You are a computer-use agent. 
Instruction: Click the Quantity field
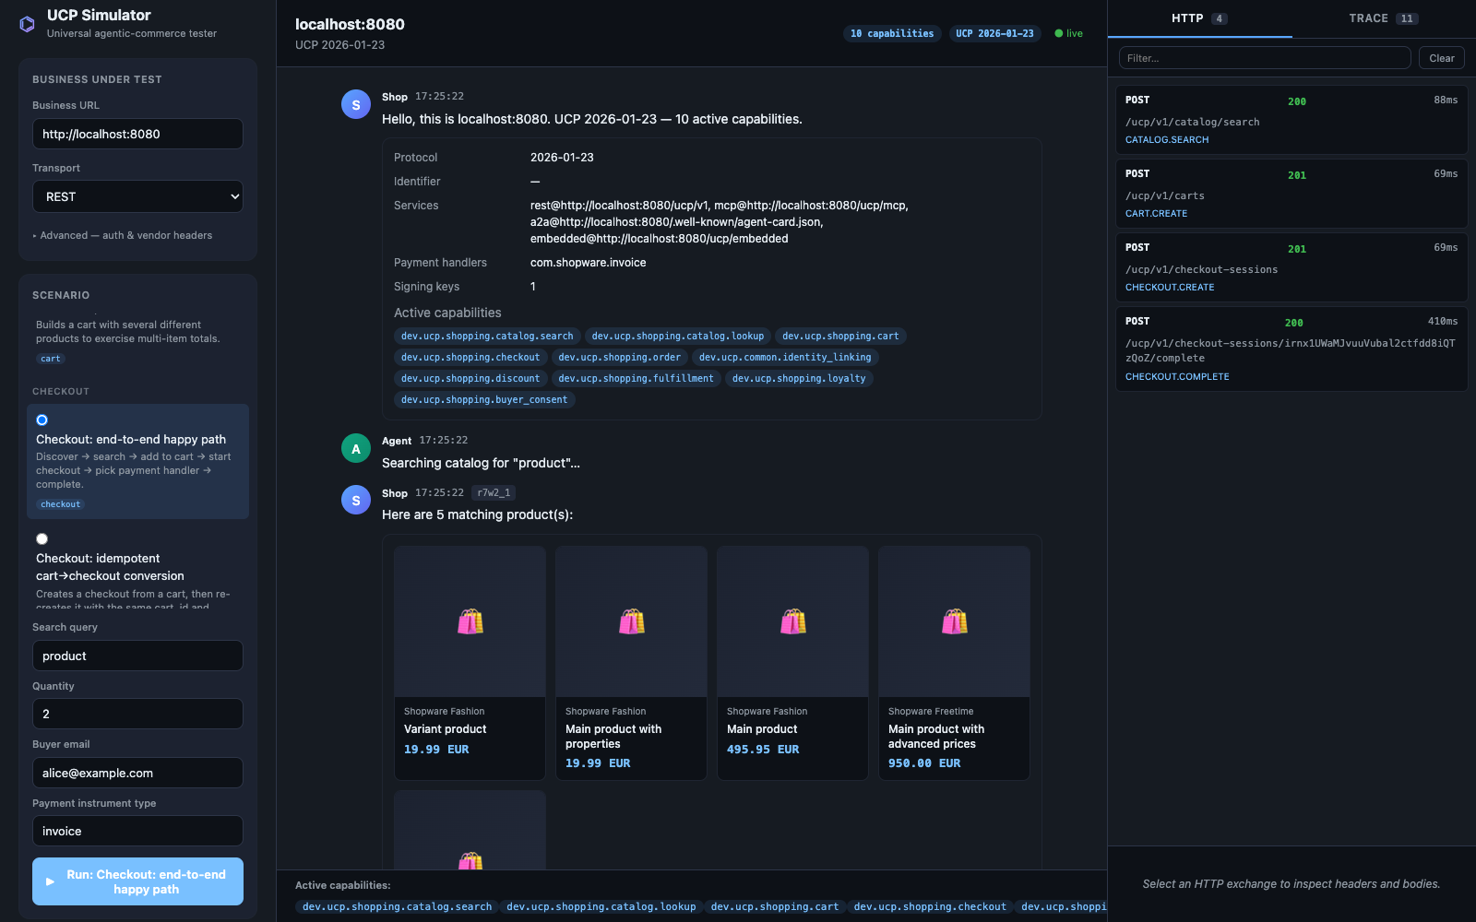137,714
